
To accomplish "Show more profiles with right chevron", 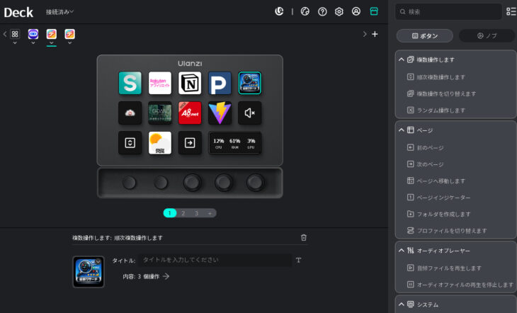I will (364, 34).
